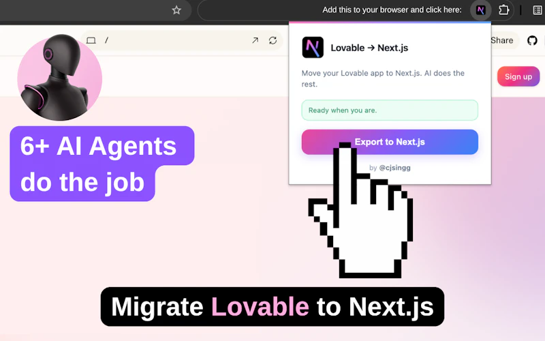The width and height of the screenshot is (545, 341).
Task: Open the browser extensions puzzle icon
Action: click(x=503, y=10)
